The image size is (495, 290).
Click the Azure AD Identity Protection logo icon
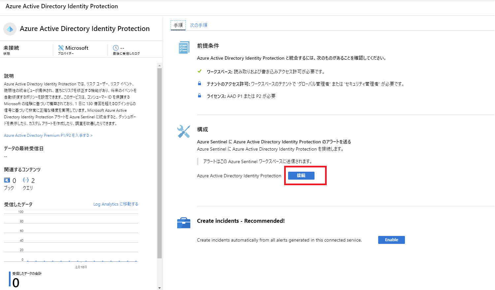(10, 29)
